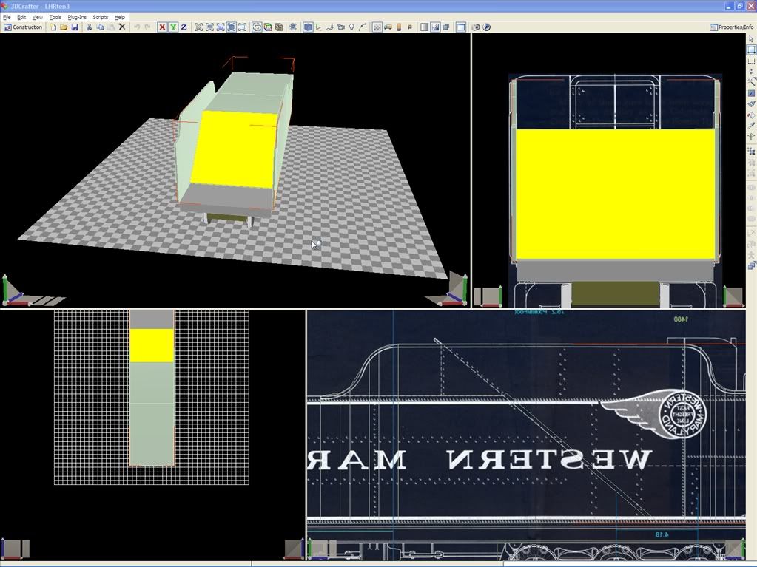Click the blue round P icon
This screenshot has height=567, width=757.
pyautogui.click(x=487, y=27)
